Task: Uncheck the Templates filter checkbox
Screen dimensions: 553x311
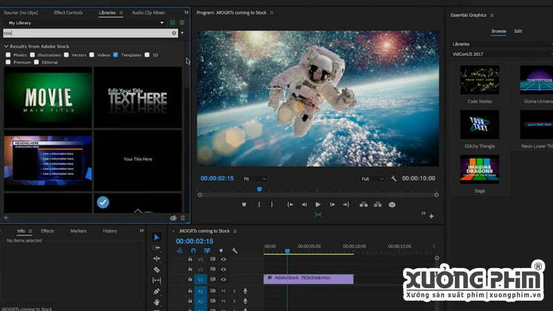Action: coord(116,55)
